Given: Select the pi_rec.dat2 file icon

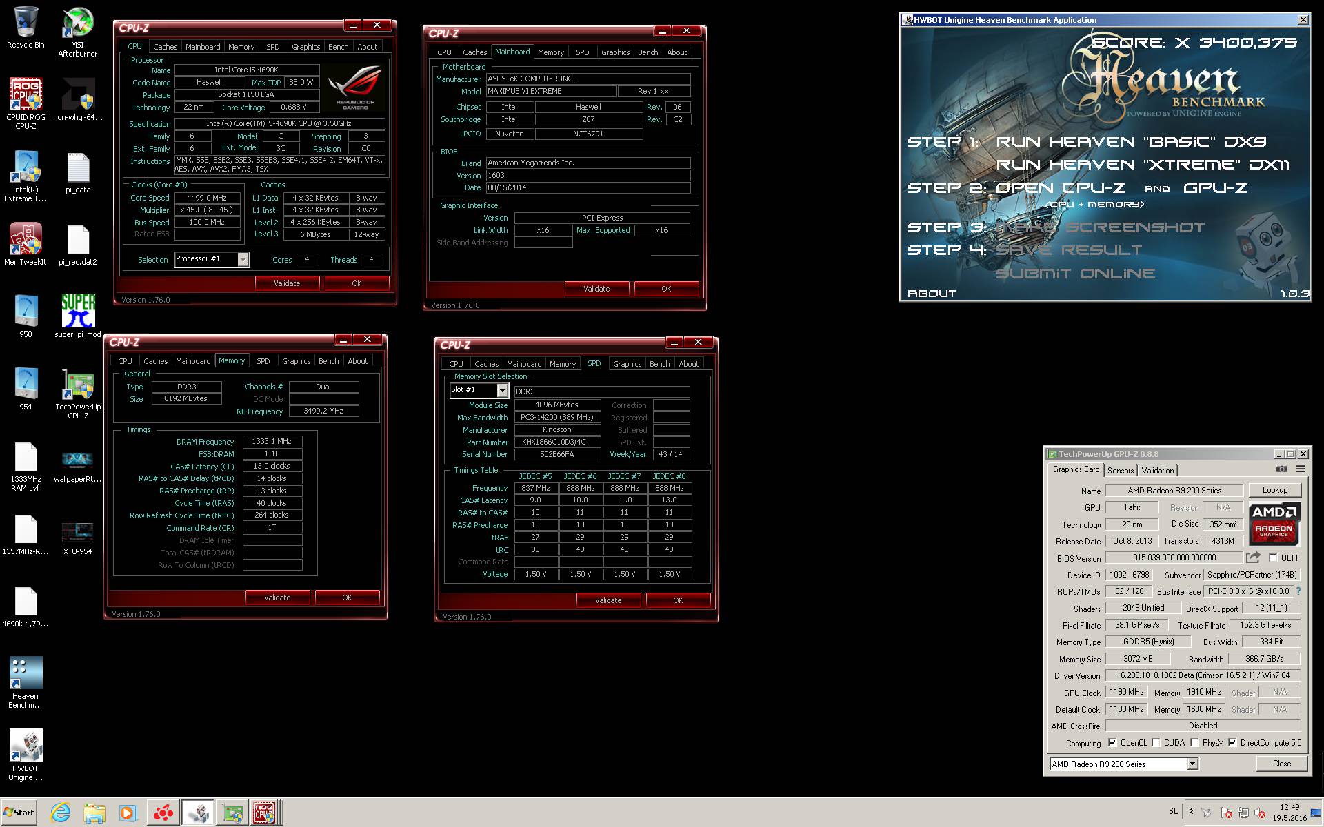Looking at the screenshot, I should (78, 245).
